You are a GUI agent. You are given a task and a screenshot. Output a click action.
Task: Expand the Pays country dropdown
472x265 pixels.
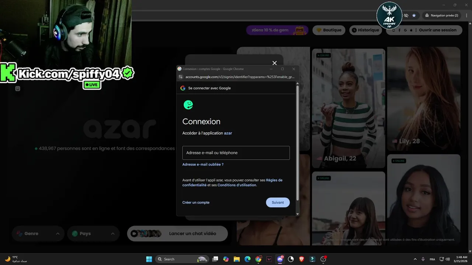[x=93, y=233]
